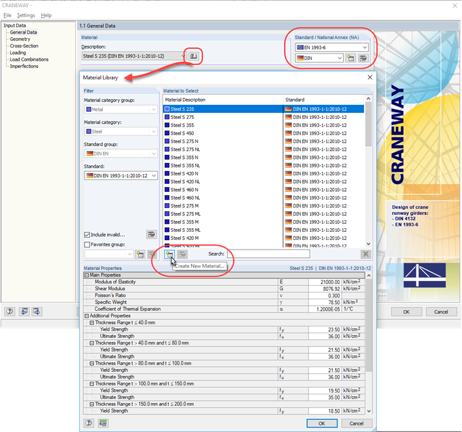Click help icon in CRANEWAY window
Image resolution: width=462 pixels, height=432 pixels.
10,311
